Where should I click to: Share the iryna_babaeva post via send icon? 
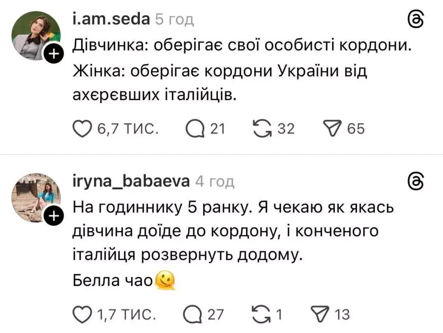tap(319, 314)
